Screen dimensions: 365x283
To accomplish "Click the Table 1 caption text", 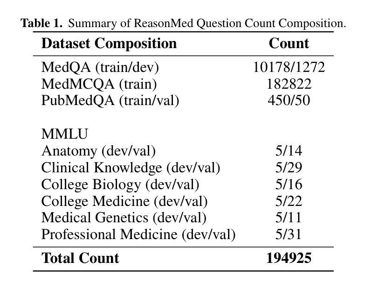I will pos(183,23).
